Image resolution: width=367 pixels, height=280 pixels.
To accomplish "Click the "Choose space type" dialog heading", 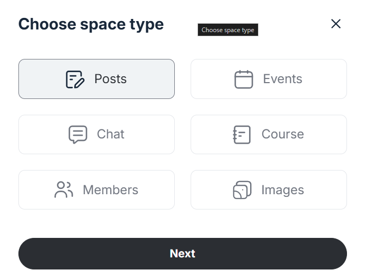I will click(x=91, y=25).
